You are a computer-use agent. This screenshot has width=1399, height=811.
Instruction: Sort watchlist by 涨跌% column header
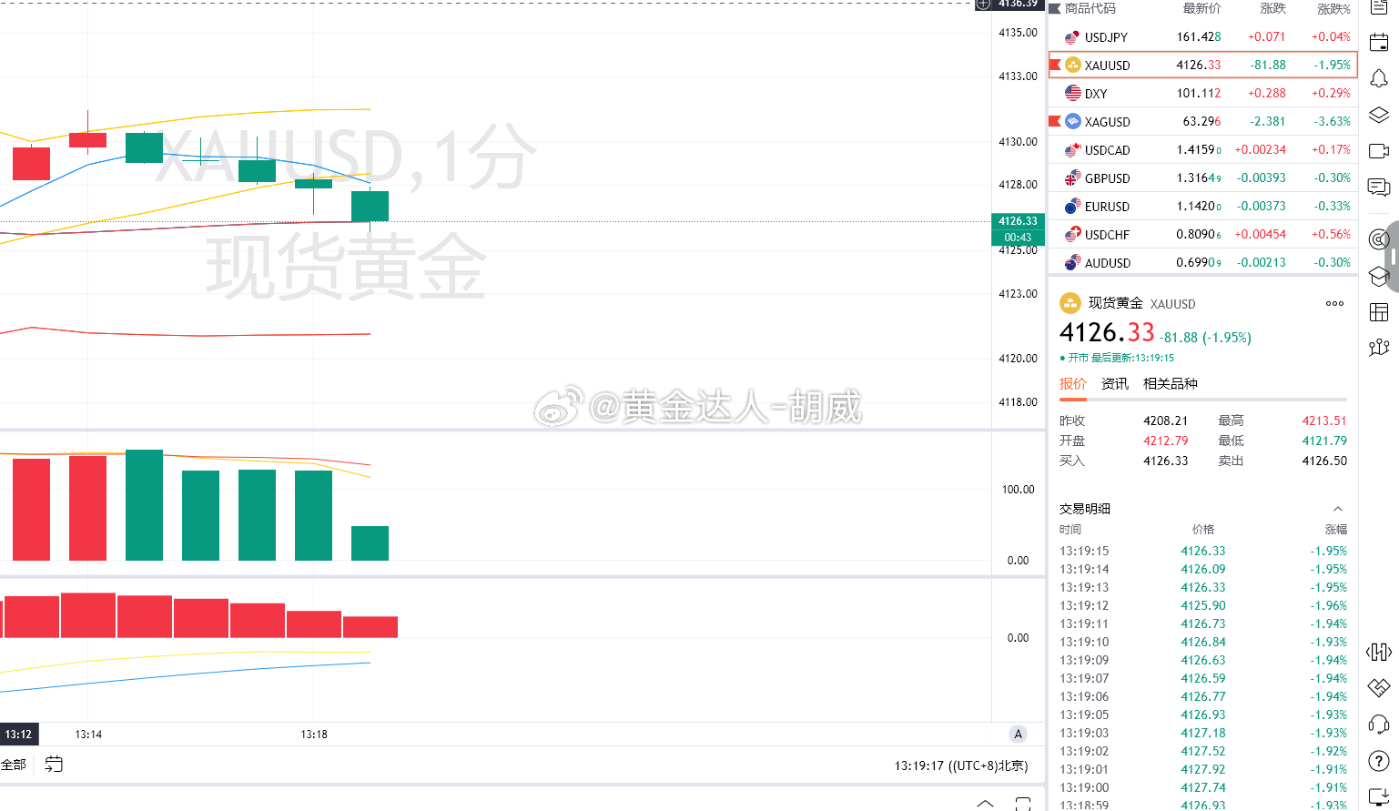[1333, 8]
